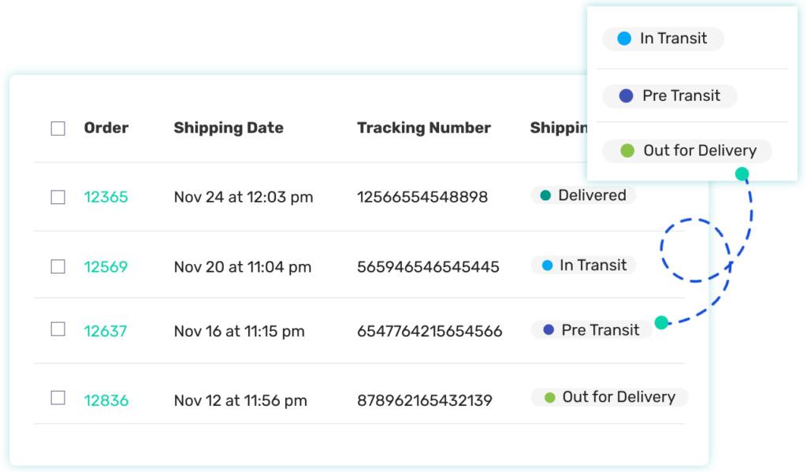
Task: Click the Delivered status badge
Action: tap(582, 195)
